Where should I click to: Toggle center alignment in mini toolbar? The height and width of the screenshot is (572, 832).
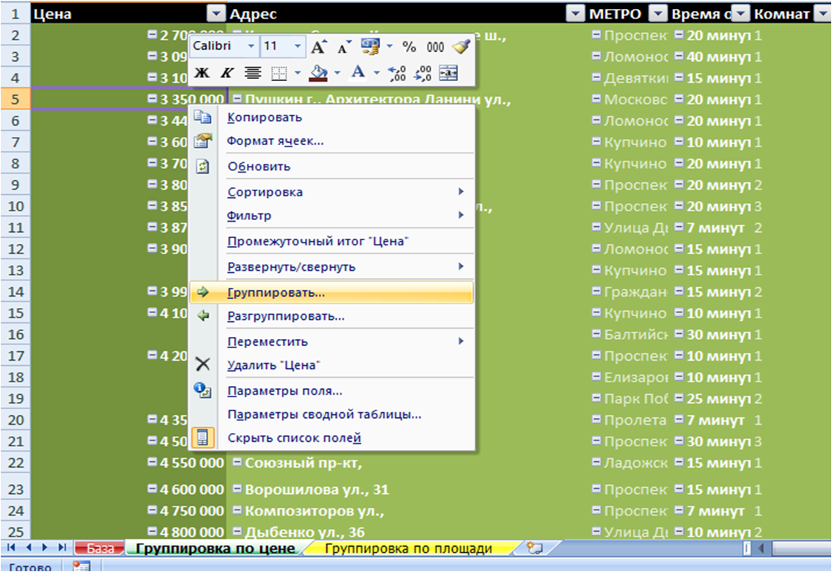(253, 72)
